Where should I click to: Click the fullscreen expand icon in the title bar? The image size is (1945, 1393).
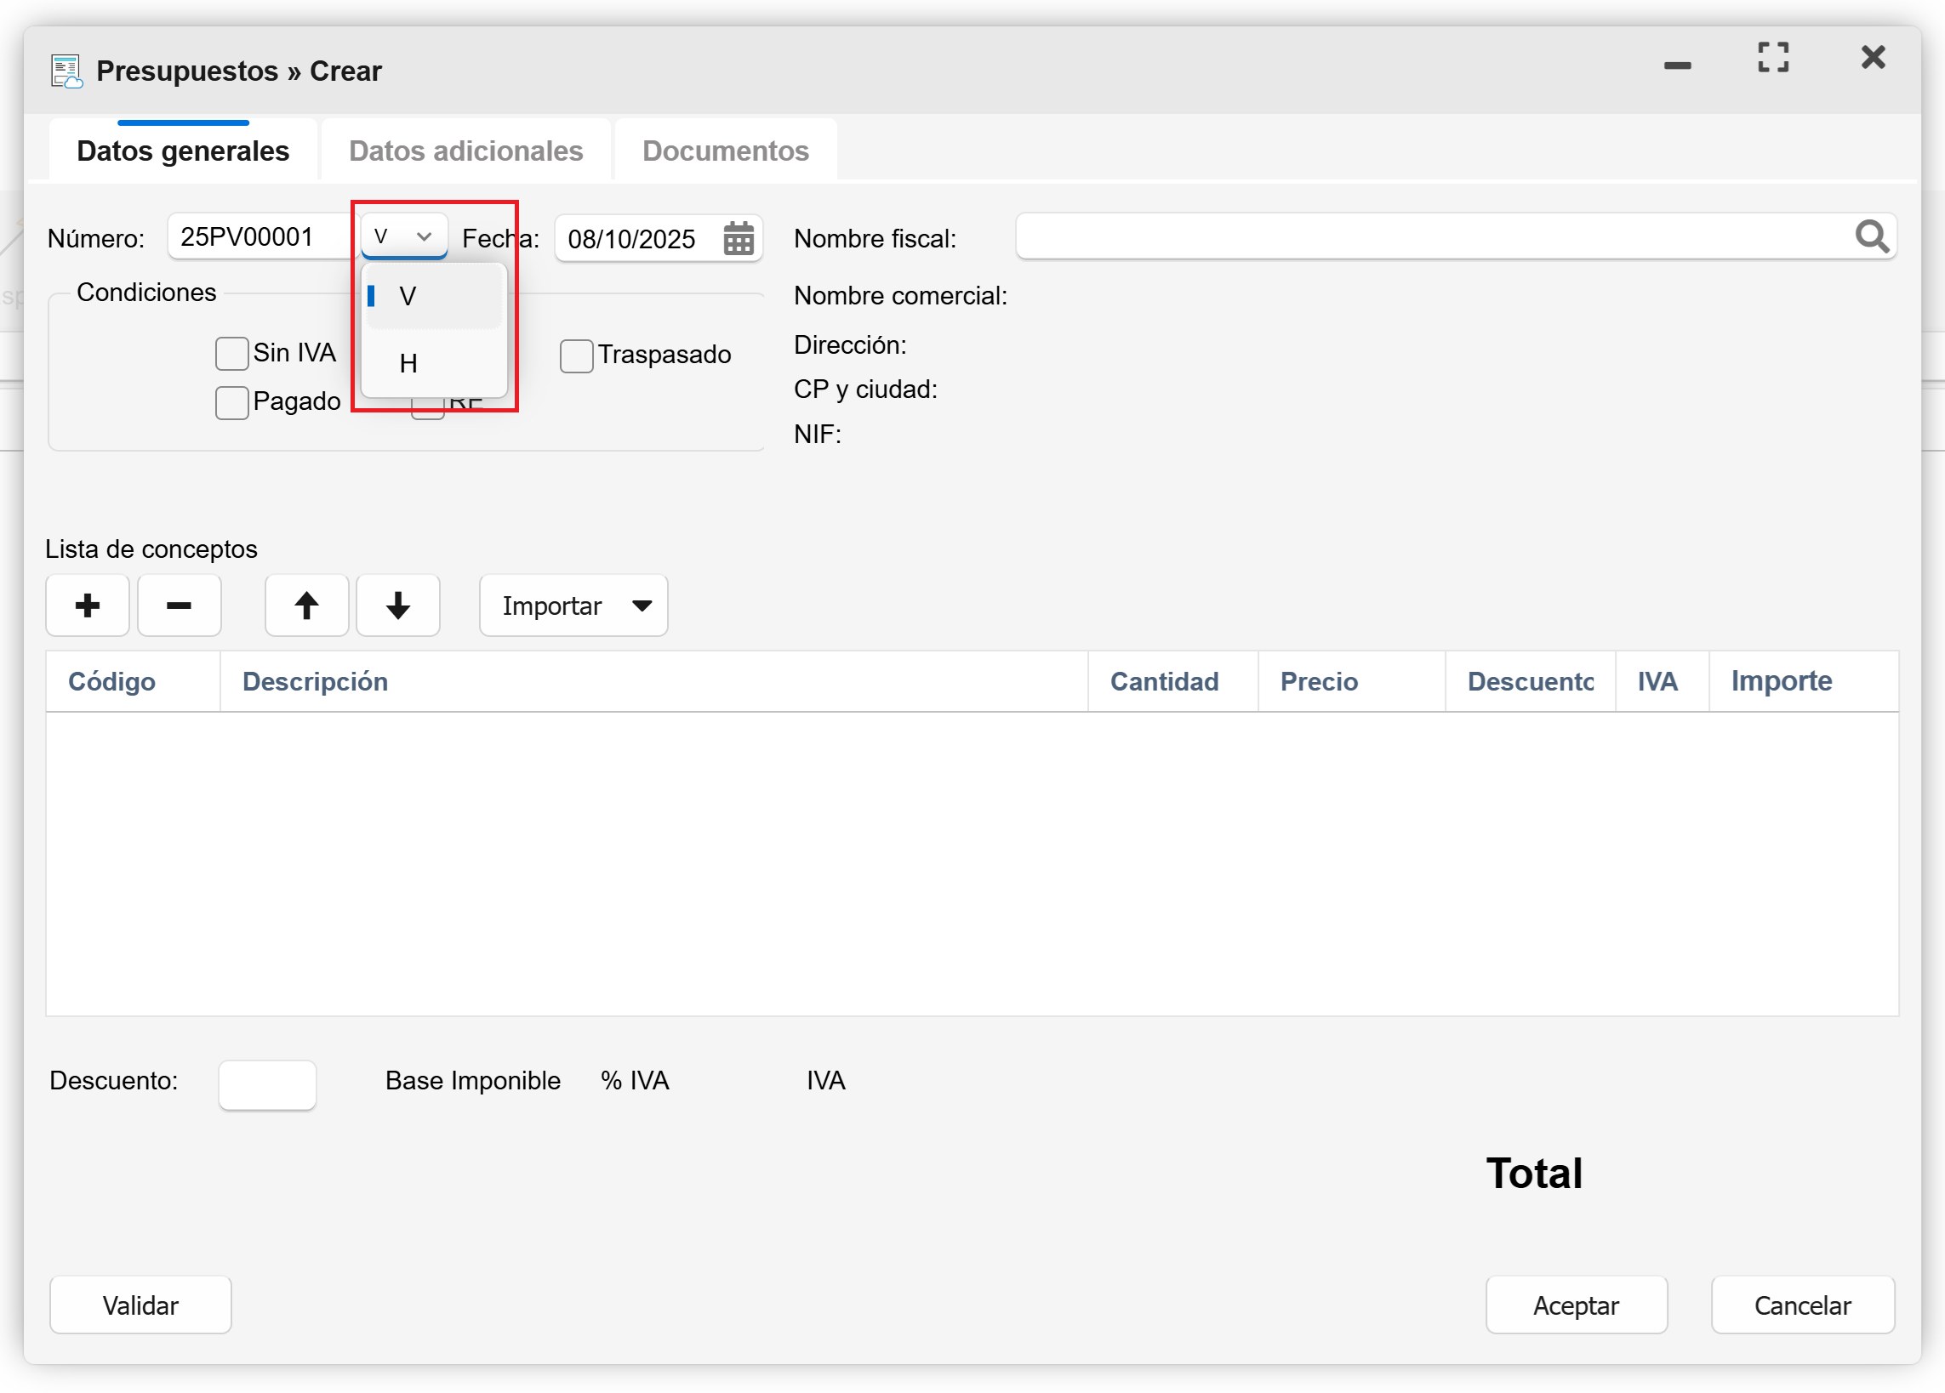[x=1772, y=58]
